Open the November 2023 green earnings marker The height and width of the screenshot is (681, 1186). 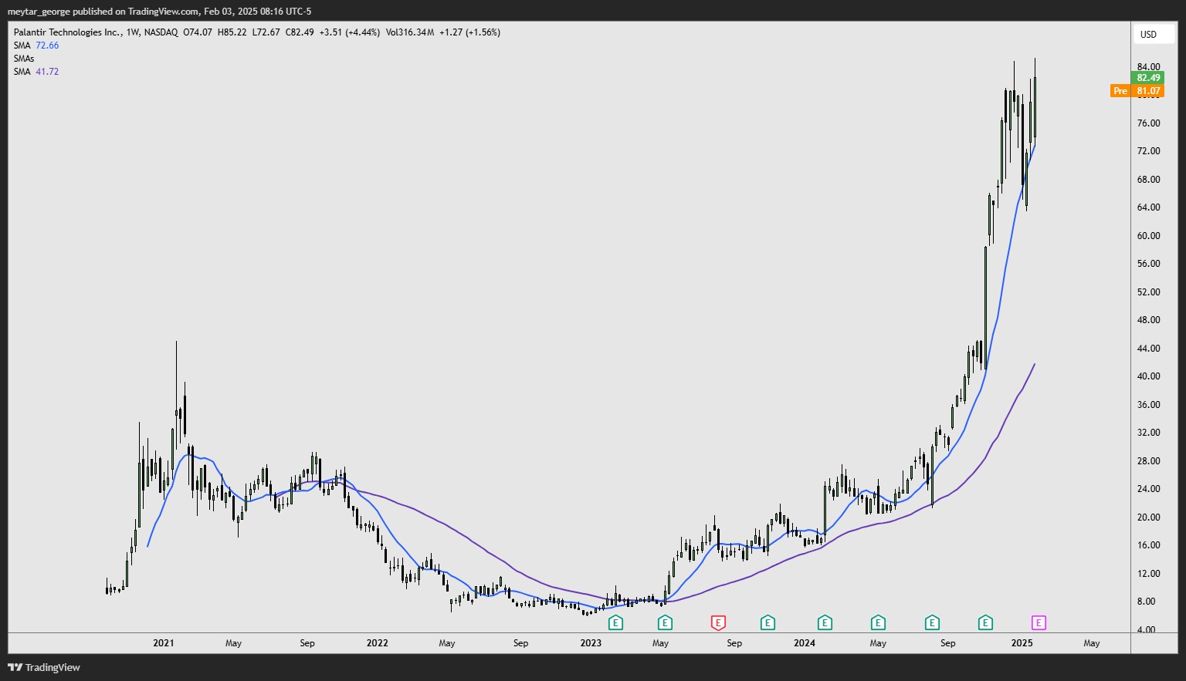click(x=768, y=622)
